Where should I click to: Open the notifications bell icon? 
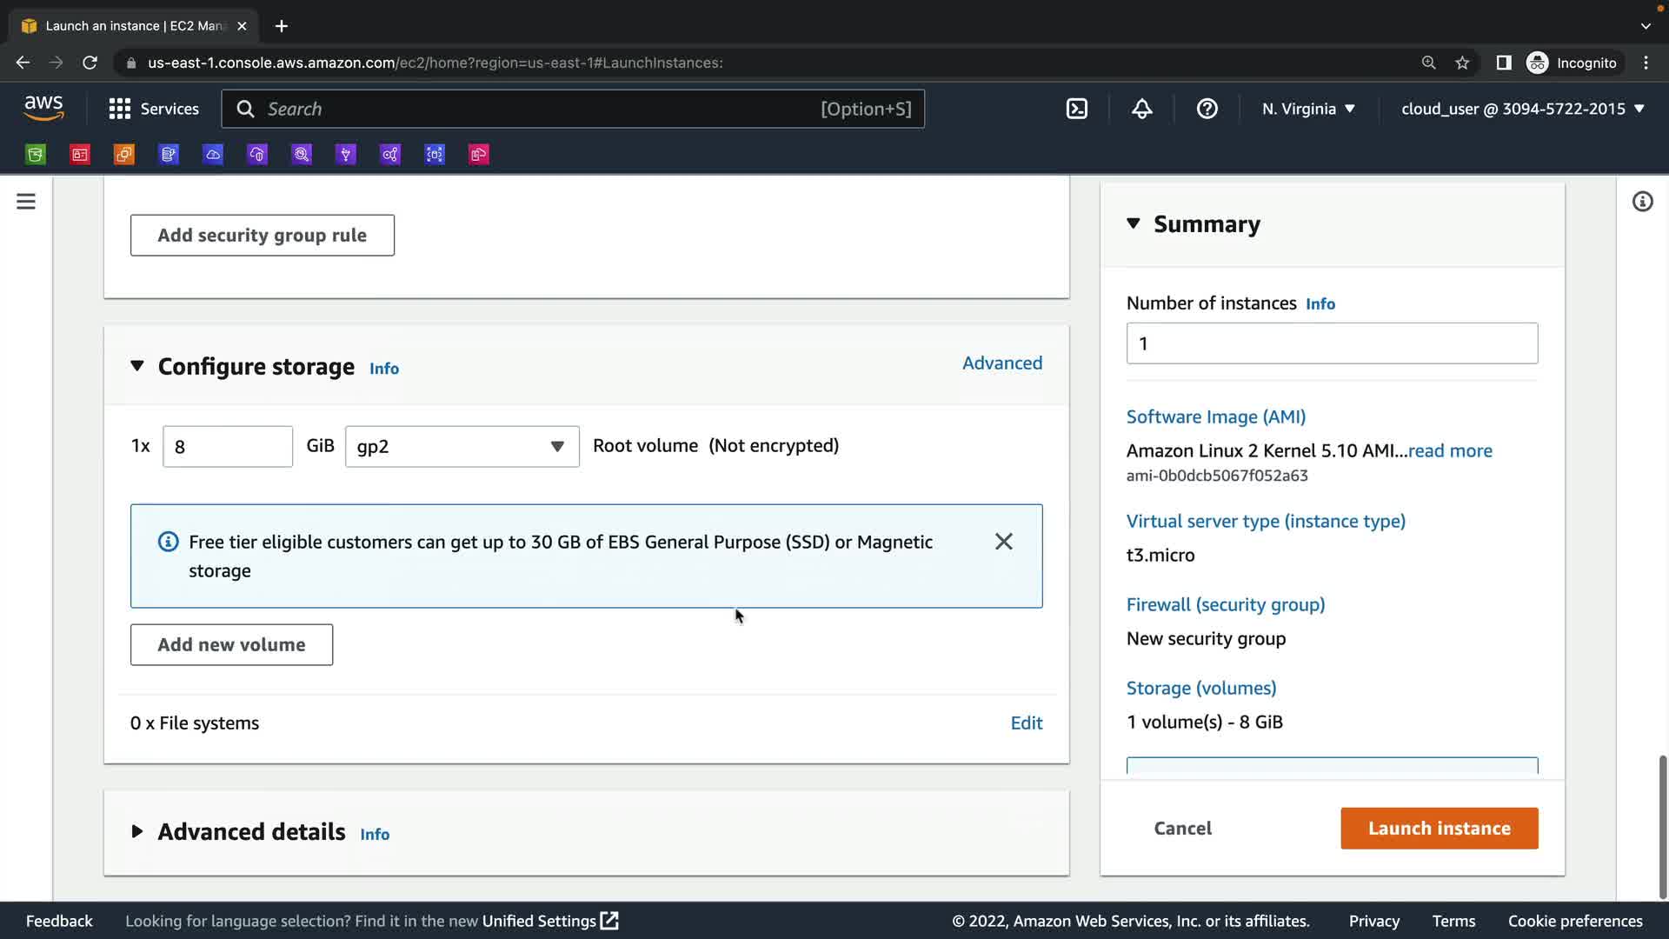click(1141, 109)
